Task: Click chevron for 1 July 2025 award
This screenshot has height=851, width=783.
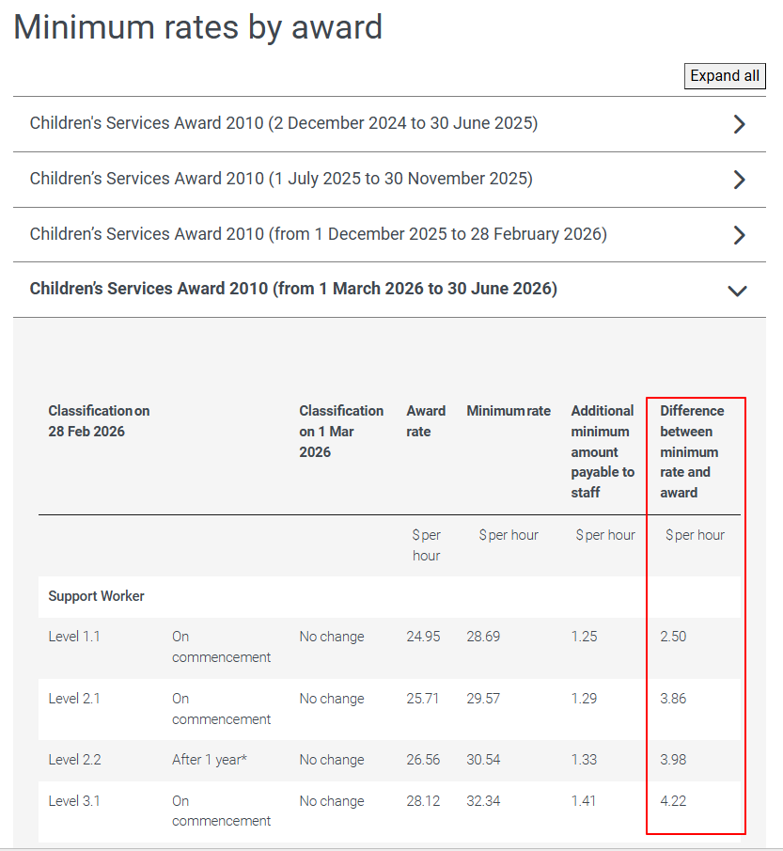Action: 739,180
